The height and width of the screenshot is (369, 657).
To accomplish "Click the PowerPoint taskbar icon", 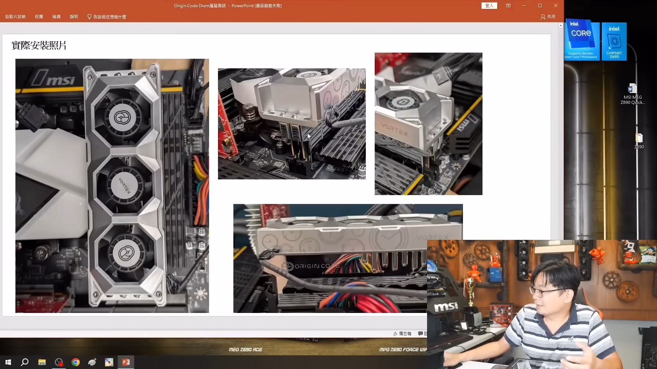I will 126,362.
